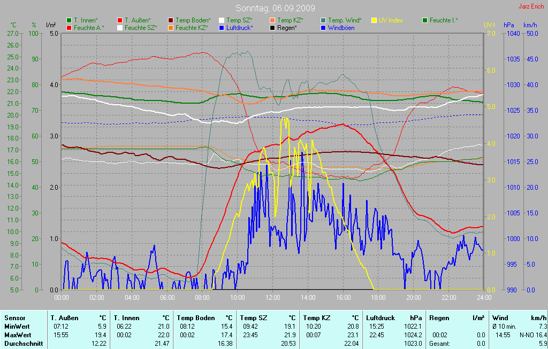Select the UV Index legend label
Screen dimensions: 548x349
click(391, 21)
